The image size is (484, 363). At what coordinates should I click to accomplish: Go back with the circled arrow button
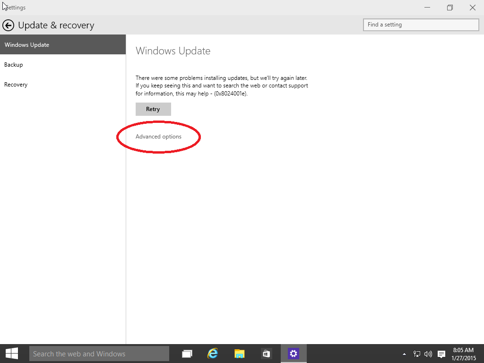[9, 26]
